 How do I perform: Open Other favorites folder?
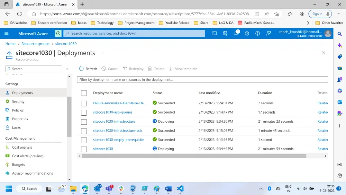coord(329,23)
